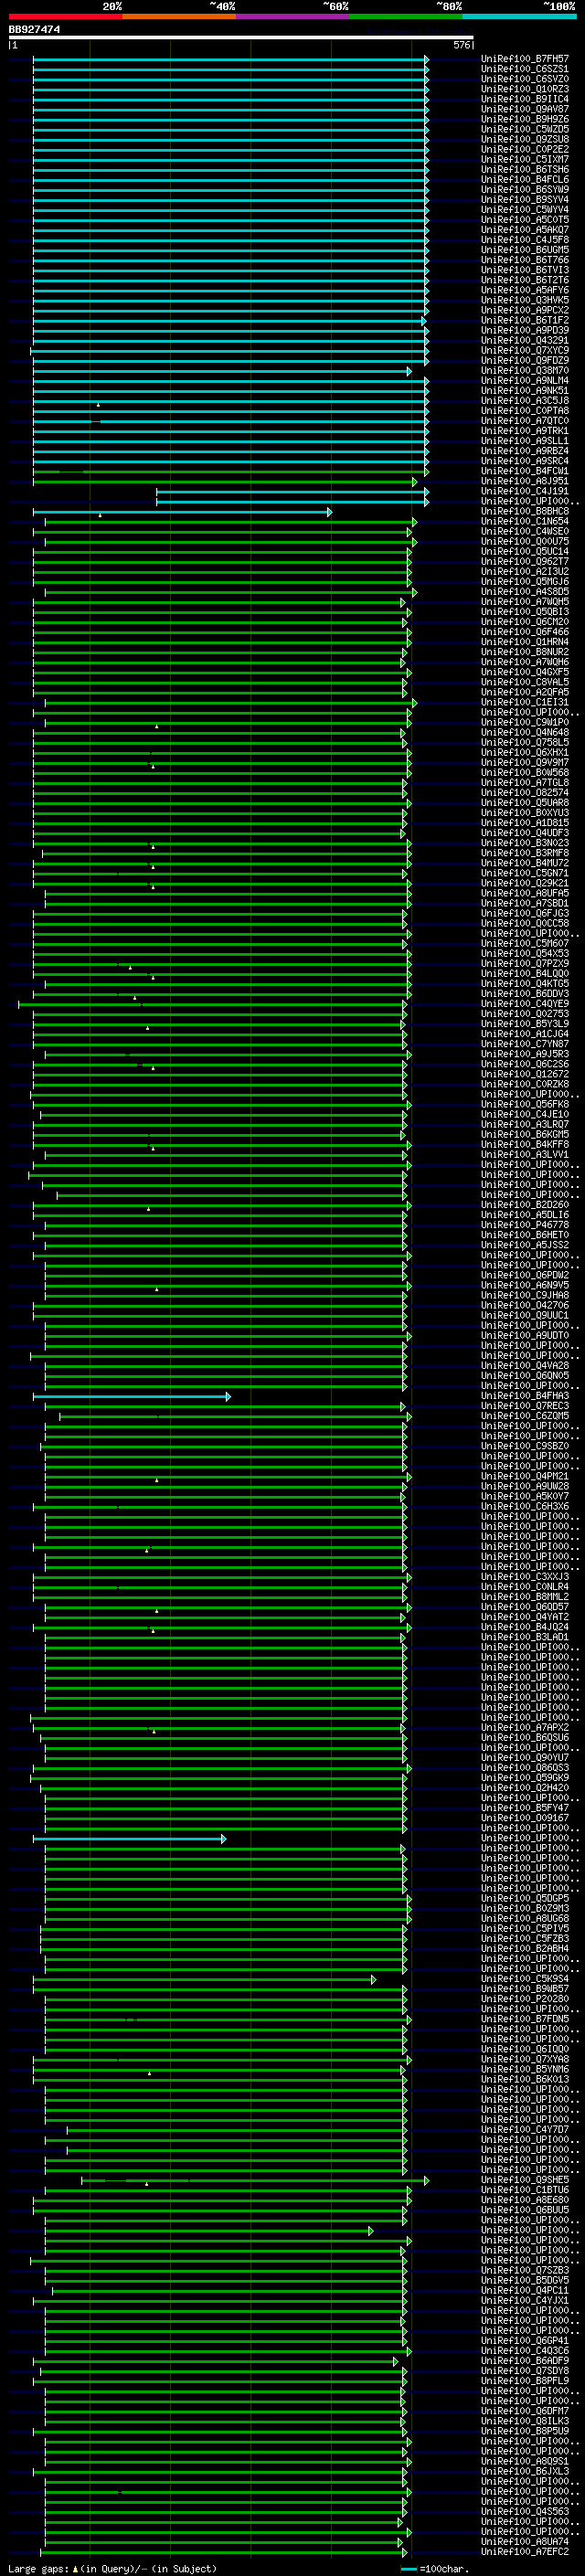Screen dimensions: 585x2576
Task: Select hit label UniRef100_C4J191
Action: point(525,491)
